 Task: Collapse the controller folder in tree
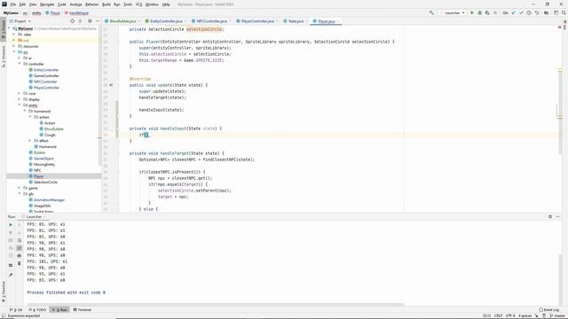pyautogui.click(x=20, y=64)
